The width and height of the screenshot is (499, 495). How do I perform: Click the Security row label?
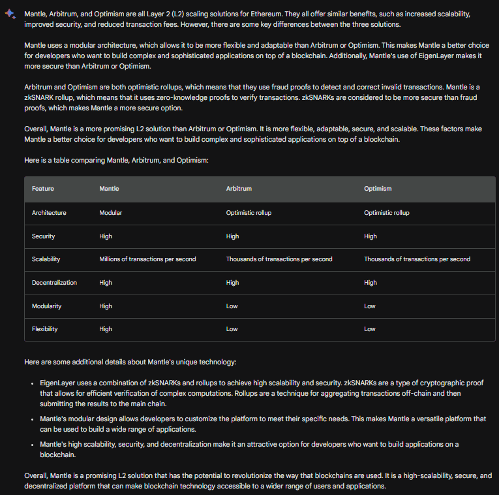point(44,236)
